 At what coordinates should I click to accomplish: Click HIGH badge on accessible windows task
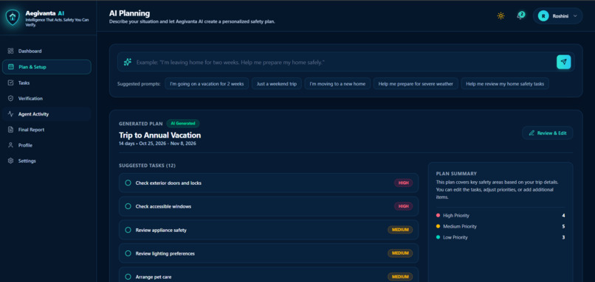(403, 206)
